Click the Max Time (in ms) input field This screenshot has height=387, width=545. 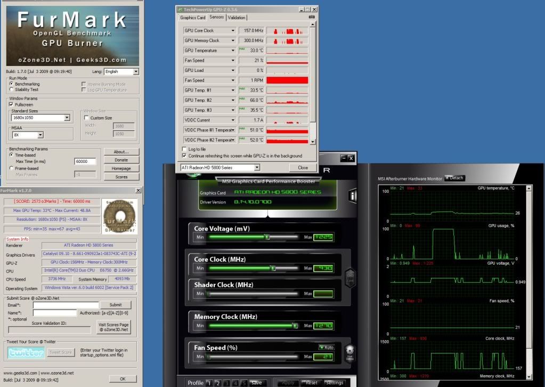point(85,161)
